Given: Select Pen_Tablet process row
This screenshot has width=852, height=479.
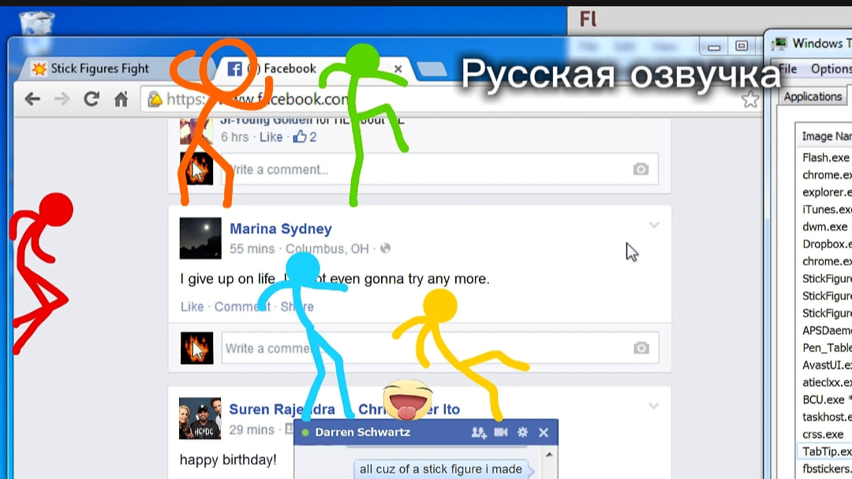Looking at the screenshot, I should click(x=825, y=347).
